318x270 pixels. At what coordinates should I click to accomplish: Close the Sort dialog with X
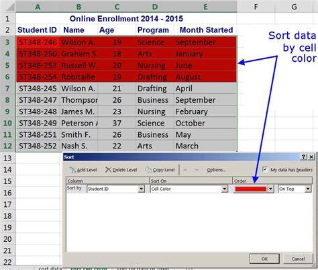tap(311, 157)
